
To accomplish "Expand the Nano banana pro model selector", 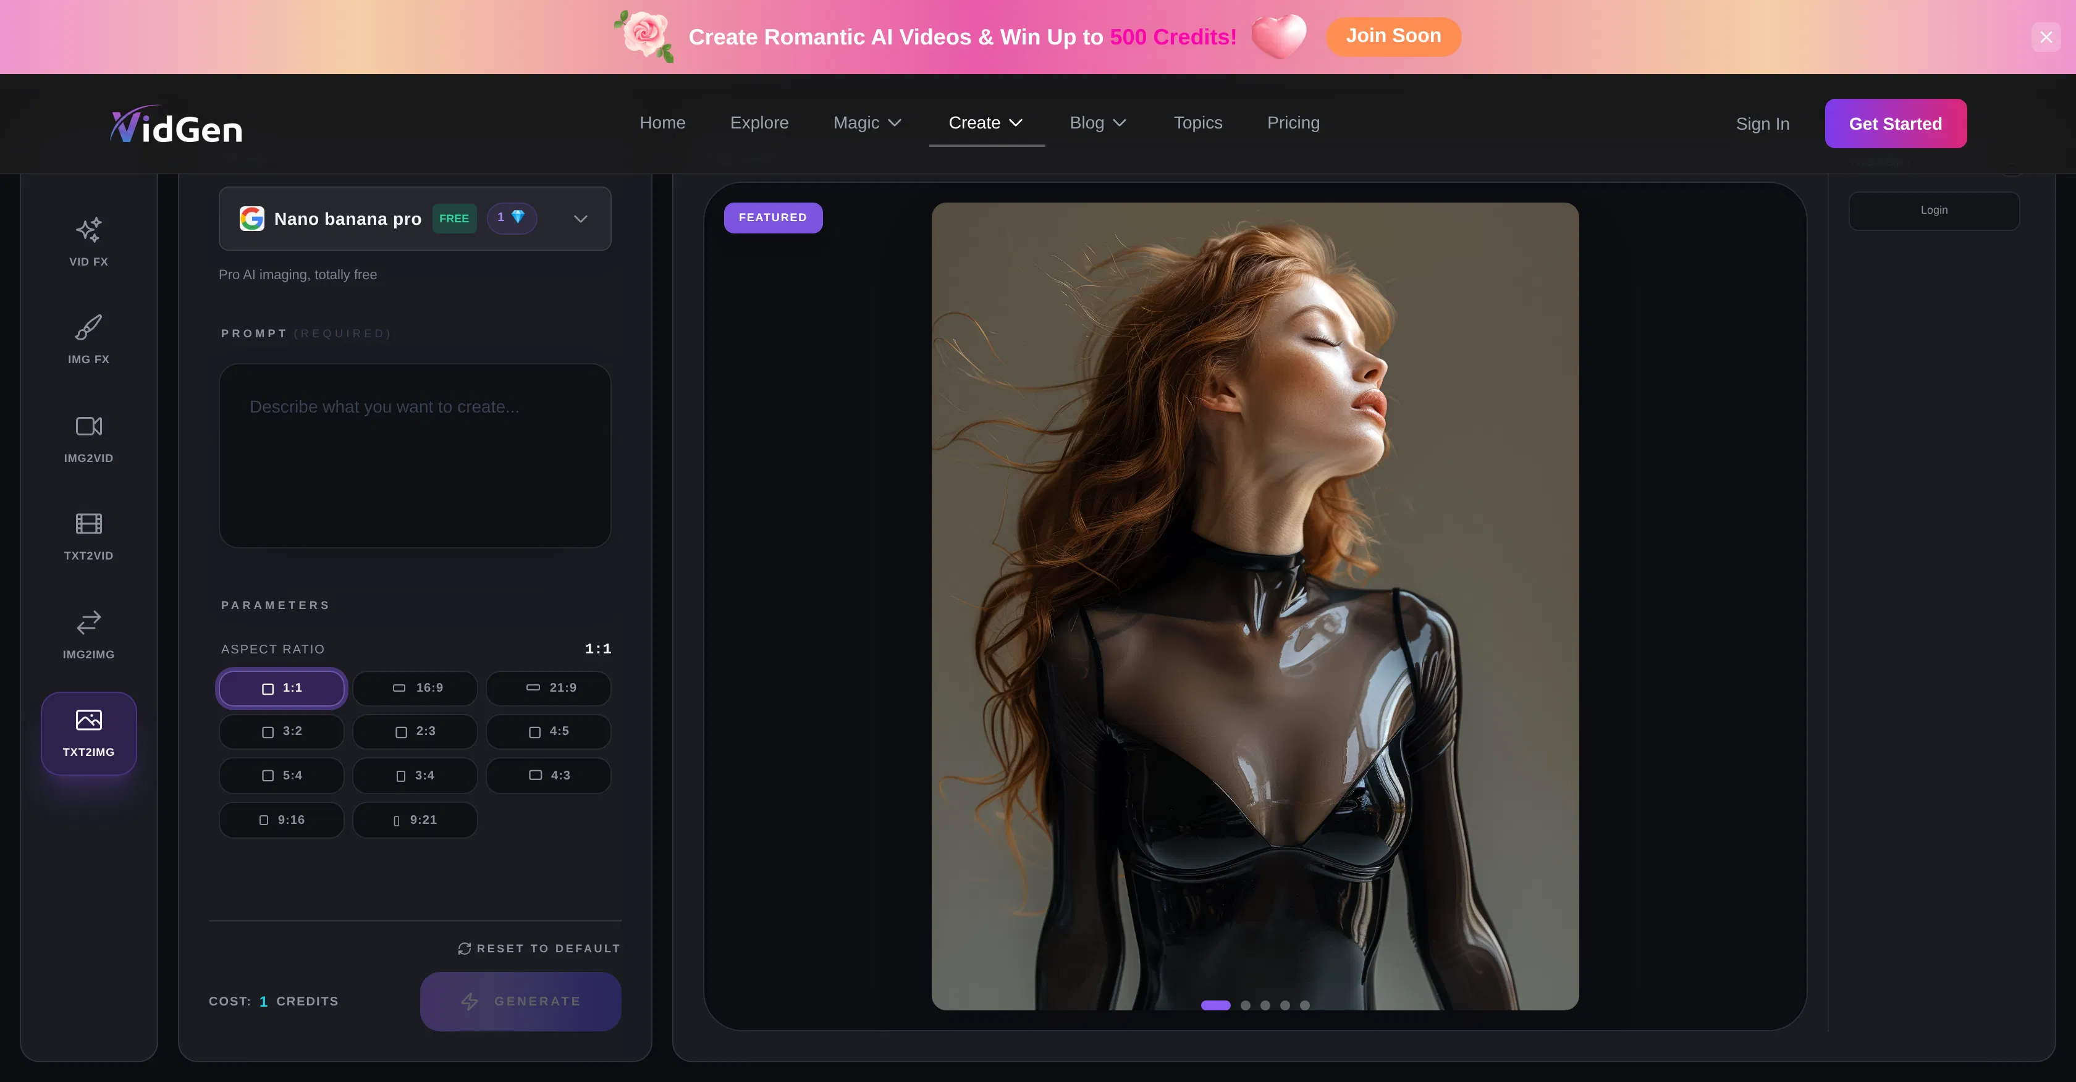I will tap(580, 219).
